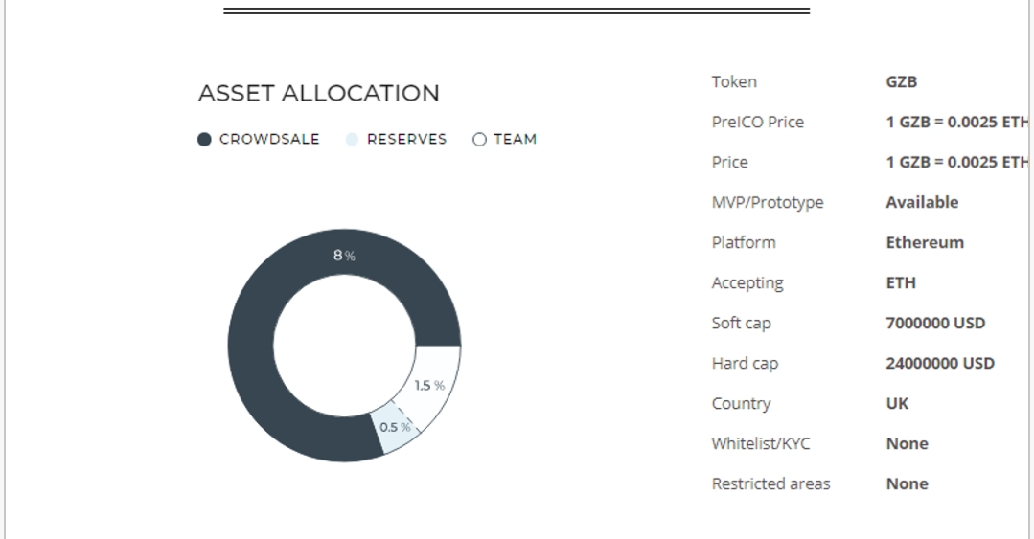The width and height of the screenshot is (1034, 539).
Task: Click the ASSET ALLOCATION heading
Action: [x=318, y=94]
